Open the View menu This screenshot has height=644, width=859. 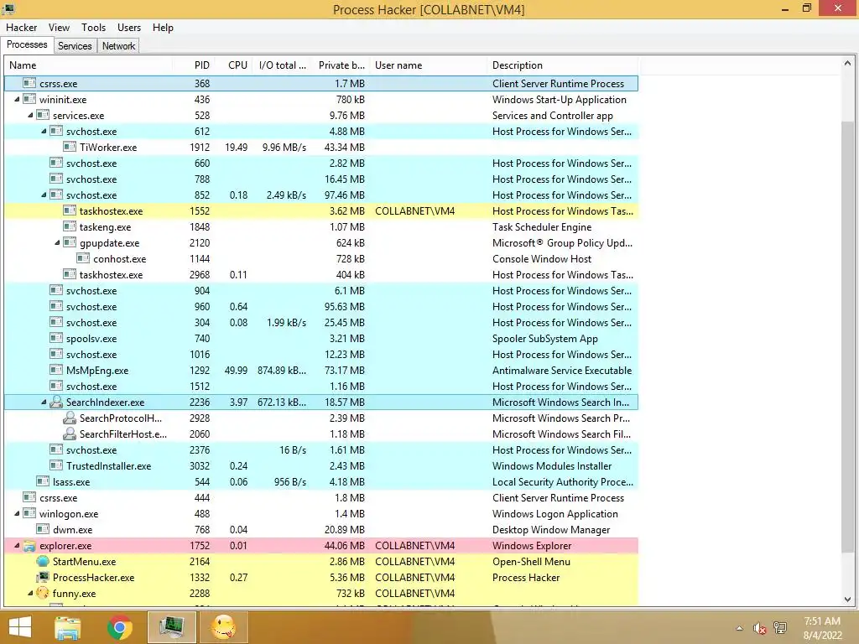point(60,28)
